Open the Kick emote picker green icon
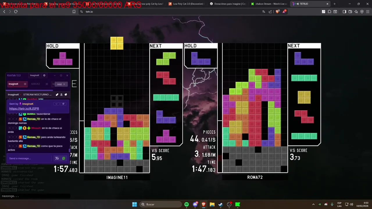 (64, 158)
